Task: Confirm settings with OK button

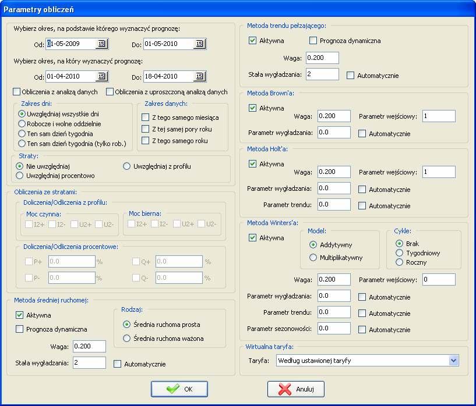Action: [x=179, y=389]
